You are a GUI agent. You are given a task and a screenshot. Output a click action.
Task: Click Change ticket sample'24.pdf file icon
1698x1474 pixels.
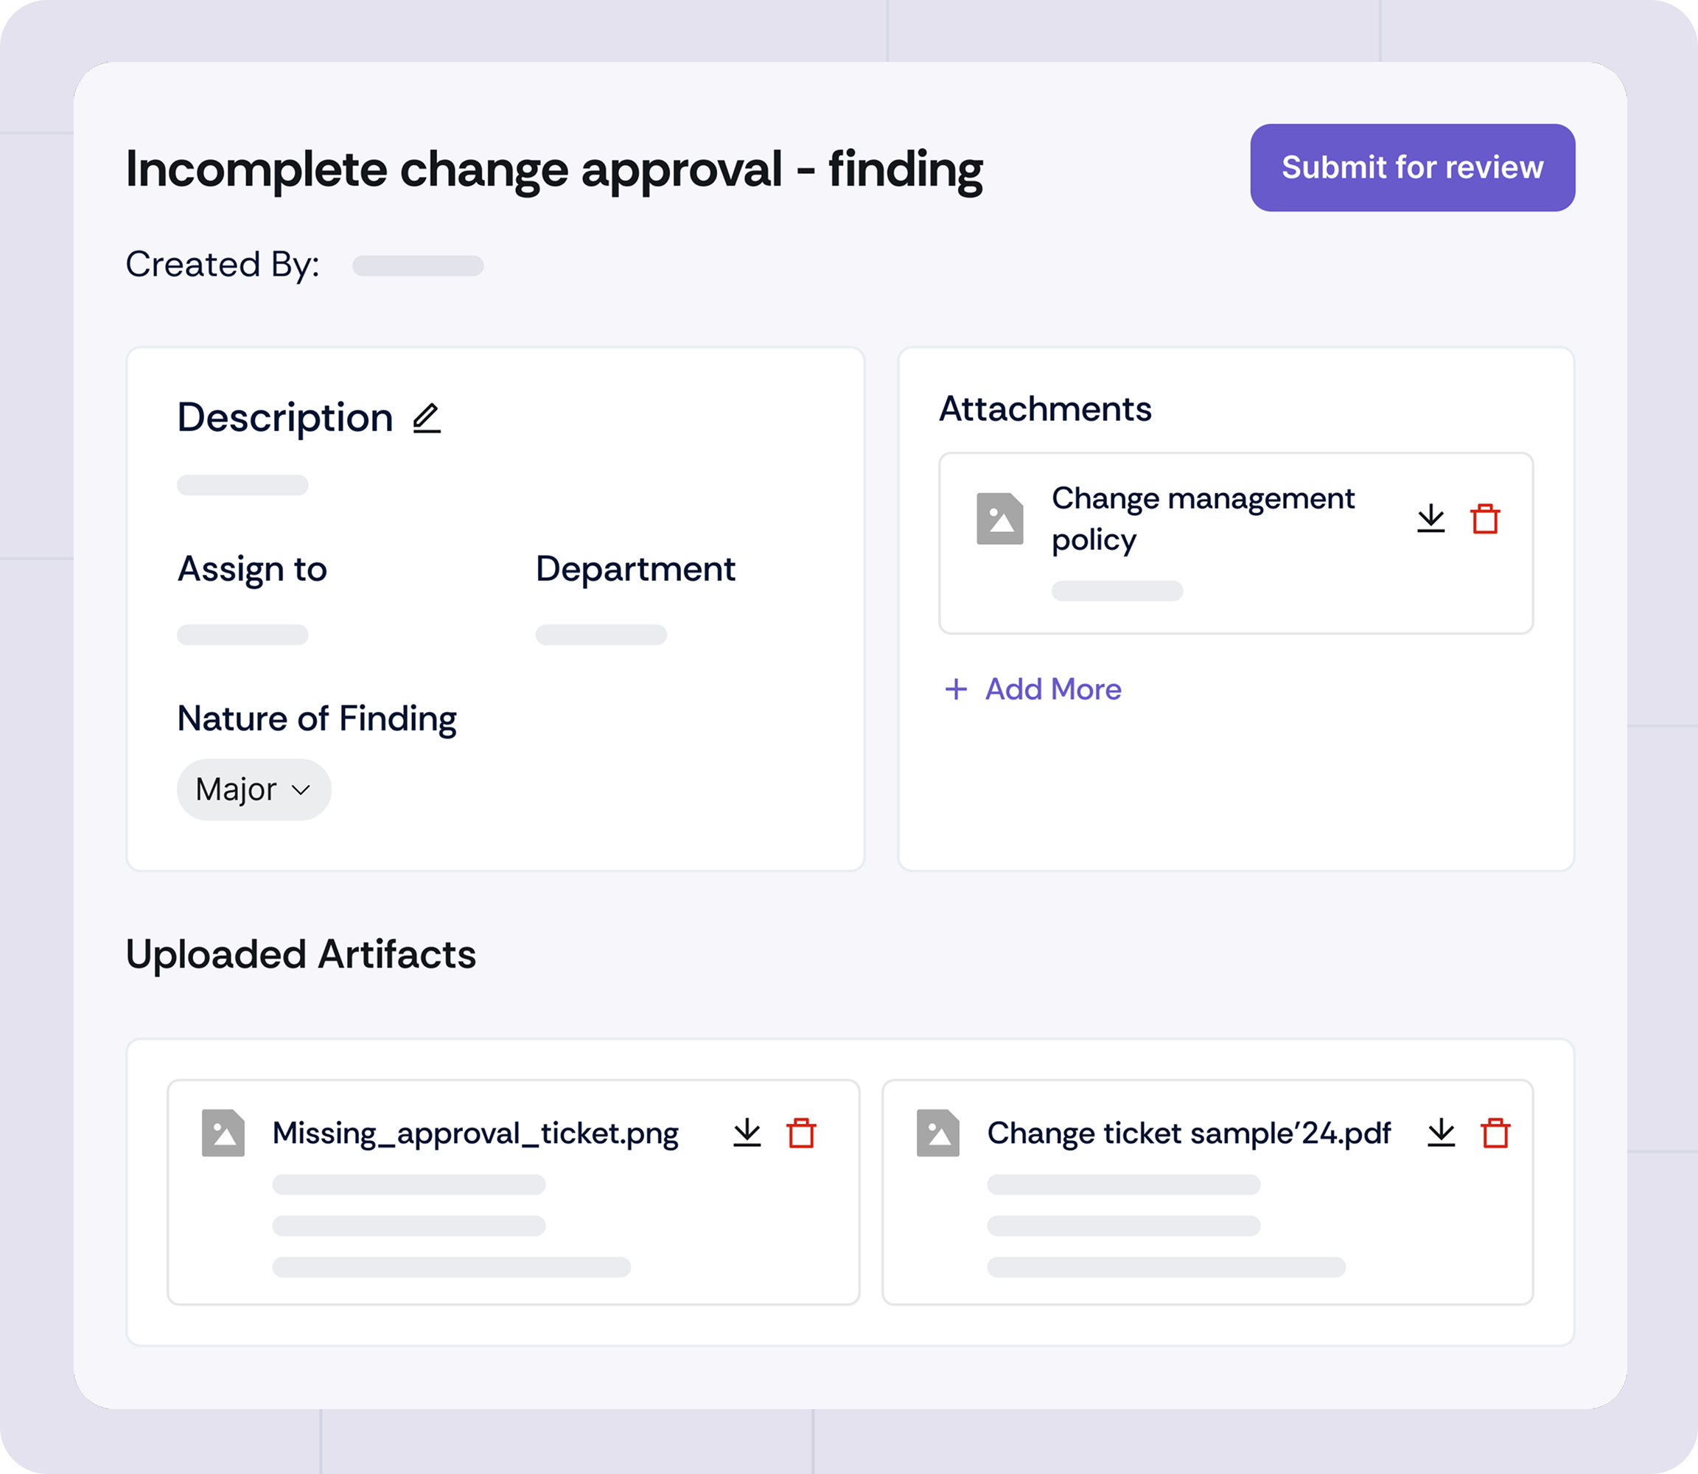tap(938, 1133)
